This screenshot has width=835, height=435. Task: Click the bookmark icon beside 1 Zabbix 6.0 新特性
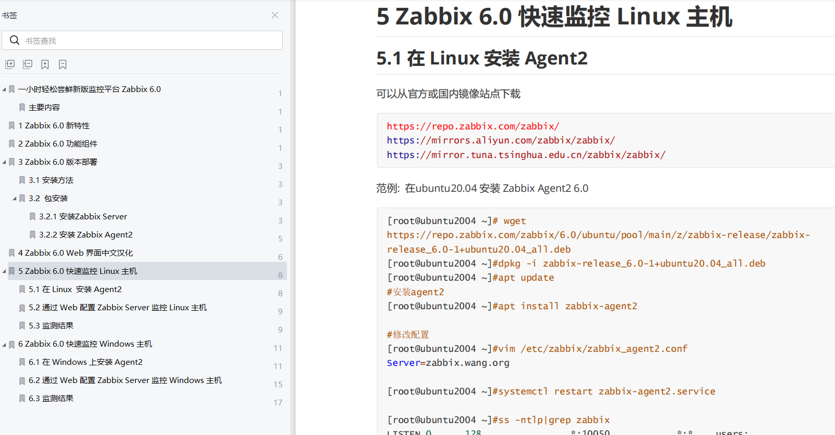[11, 126]
